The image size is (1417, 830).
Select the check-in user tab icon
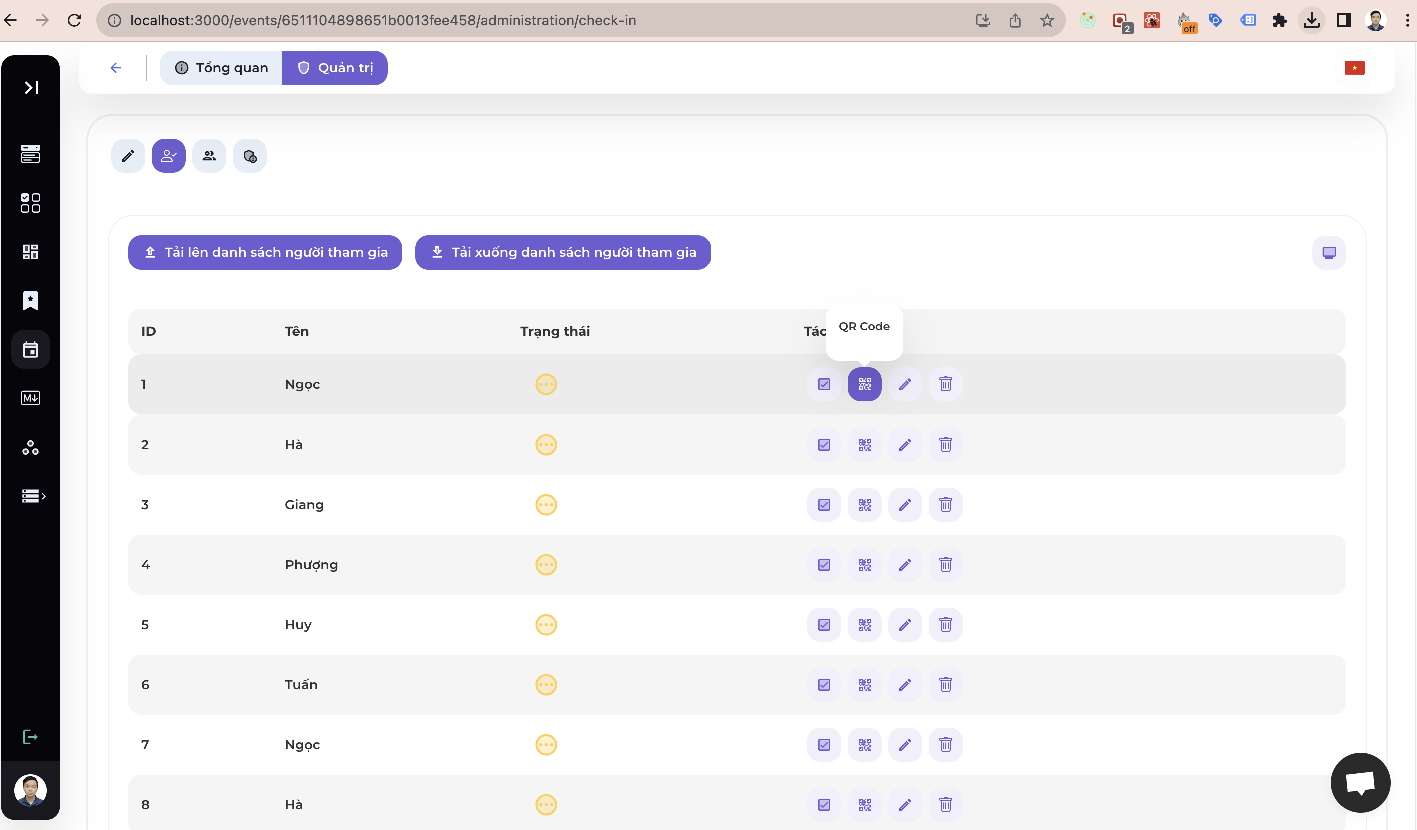(169, 156)
